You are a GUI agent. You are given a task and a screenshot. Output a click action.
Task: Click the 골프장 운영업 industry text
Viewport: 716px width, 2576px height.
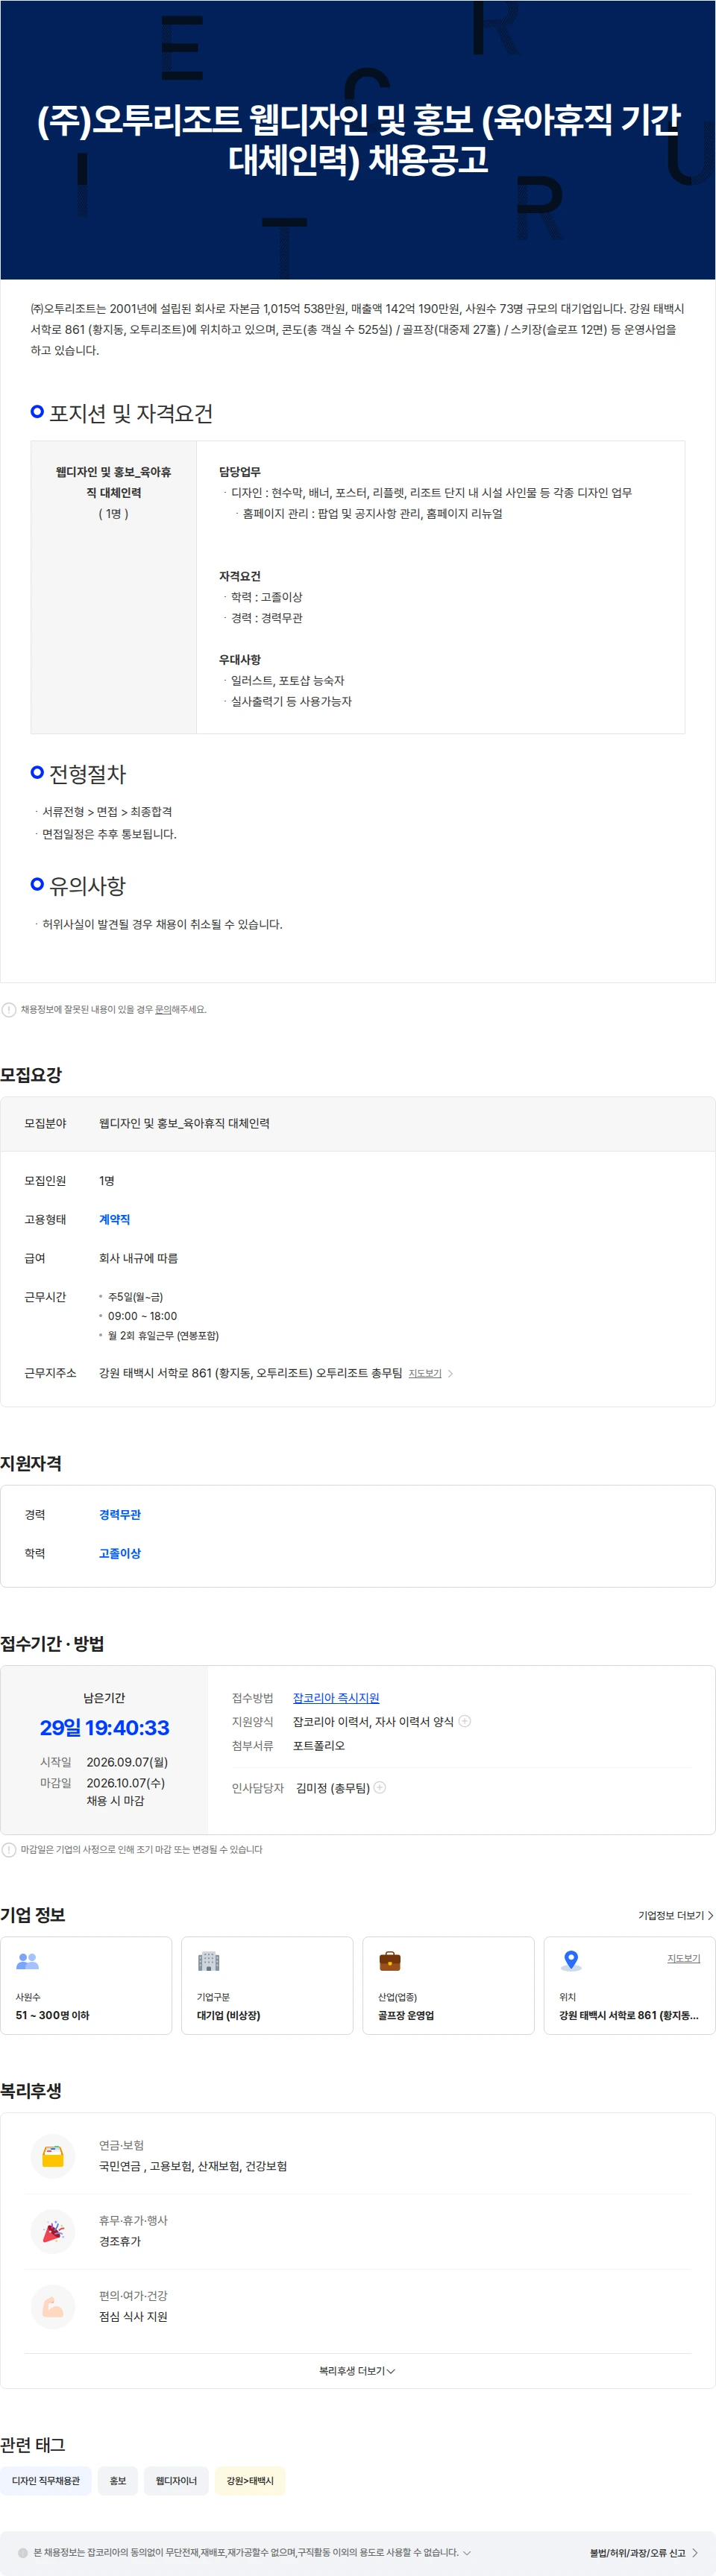click(x=406, y=2015)
